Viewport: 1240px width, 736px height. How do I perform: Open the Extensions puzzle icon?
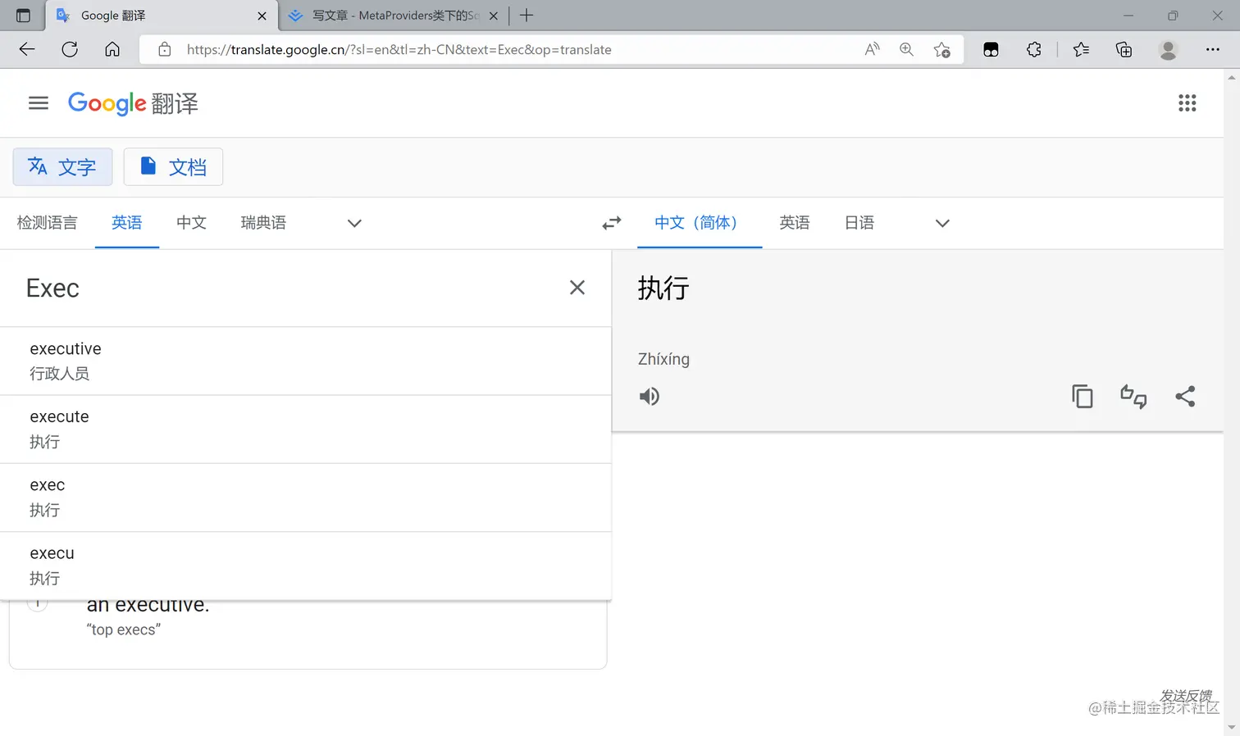click(1034, 49)
